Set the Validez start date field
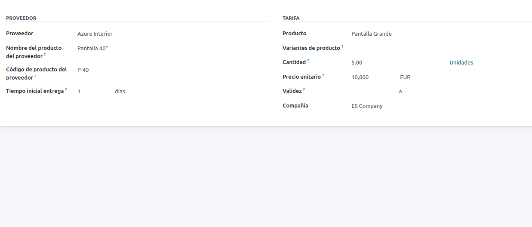Image resolution: width=532 pixels, height=227 pixels. click(373, 91)
